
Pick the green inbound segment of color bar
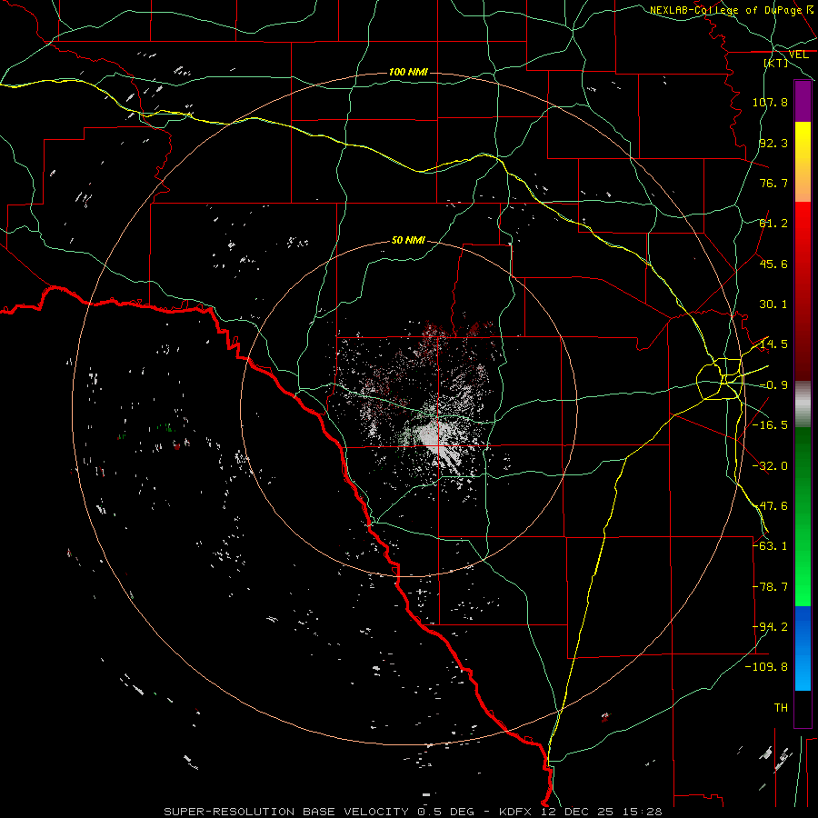point(803,516)
